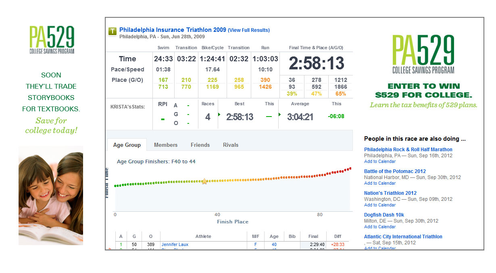
Task: Click the PA529 logo in the left ad
Action: coord(52,40)
